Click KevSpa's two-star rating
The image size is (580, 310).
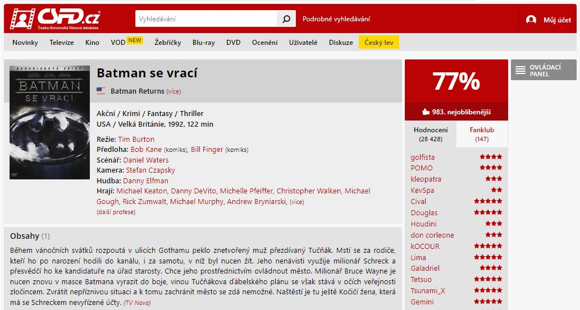tap(496, 190)
